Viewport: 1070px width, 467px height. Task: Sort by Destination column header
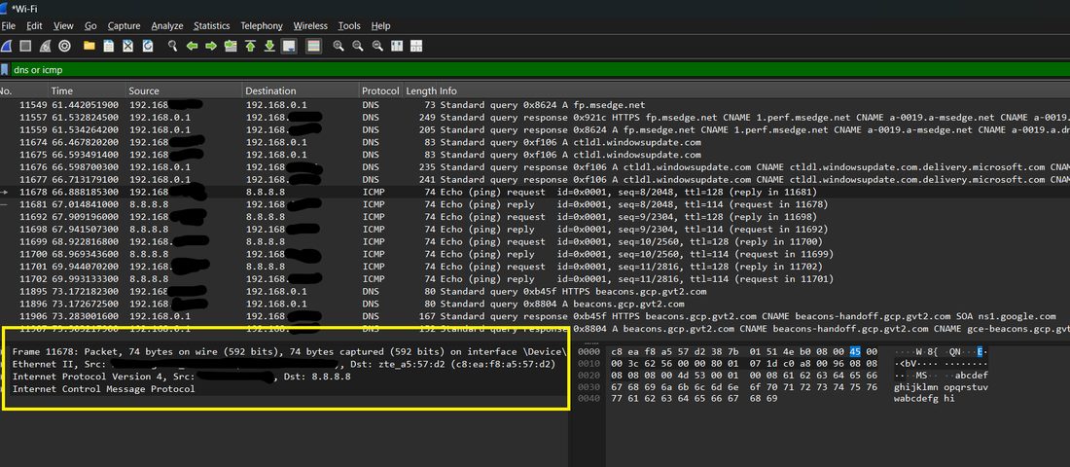[x=301, y=90]
